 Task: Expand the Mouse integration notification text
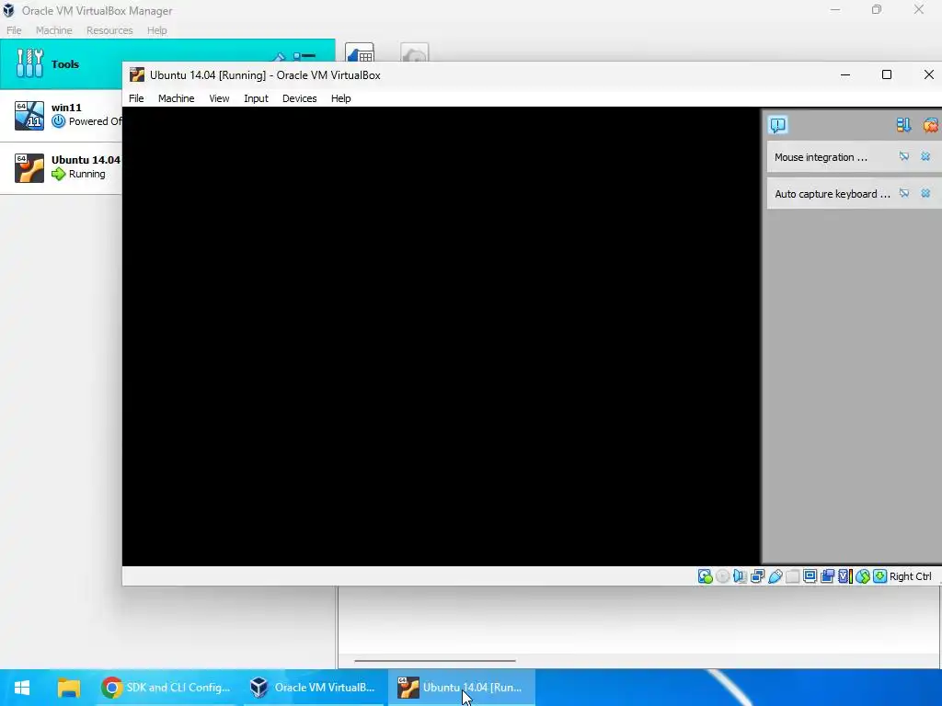[821, 157]
